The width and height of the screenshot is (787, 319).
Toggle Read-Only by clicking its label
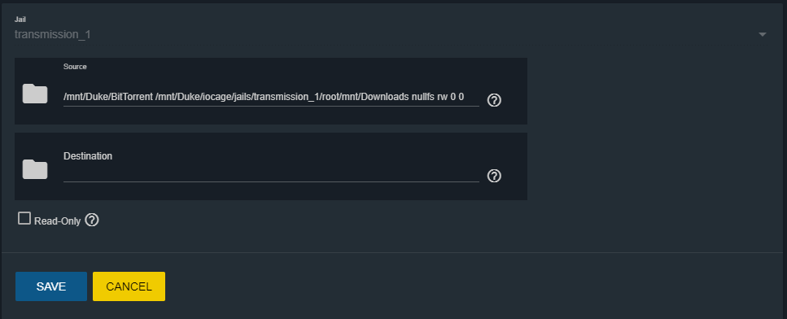click(57, 221)
